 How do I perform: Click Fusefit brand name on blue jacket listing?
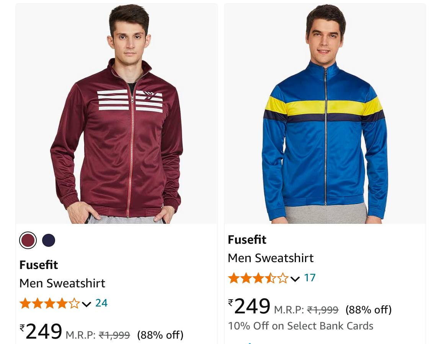pos(247,240)
